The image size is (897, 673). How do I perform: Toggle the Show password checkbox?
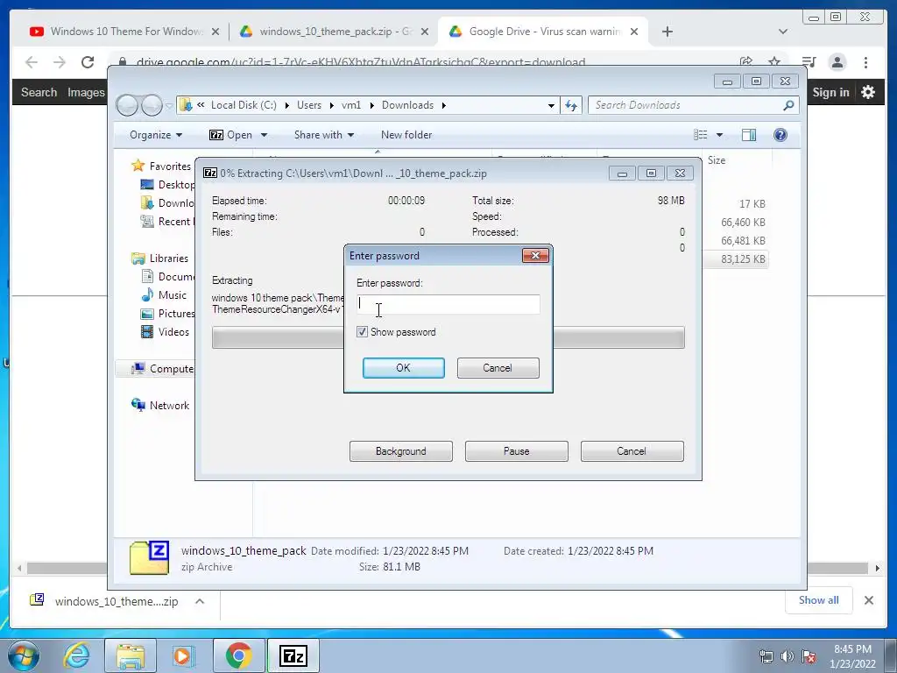(362, 332)
